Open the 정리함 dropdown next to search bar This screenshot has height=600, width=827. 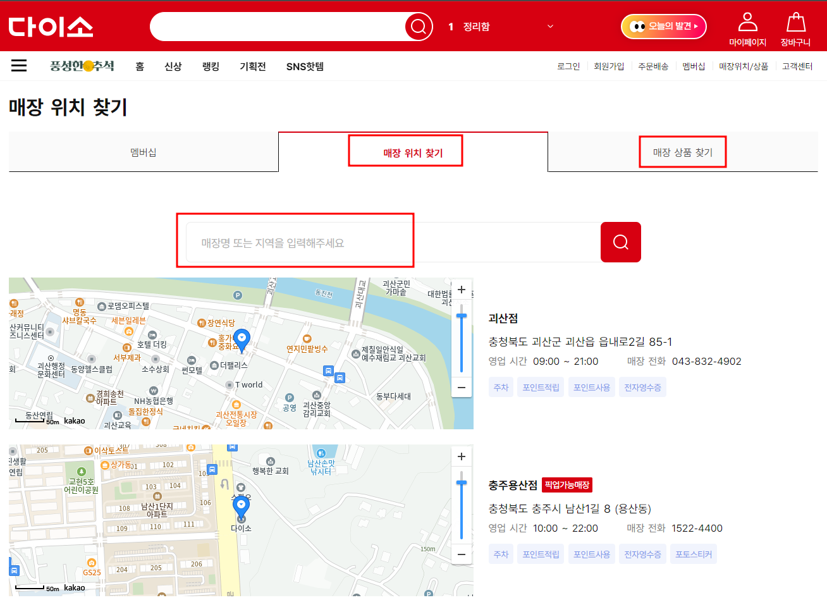[x=475, y=27]
